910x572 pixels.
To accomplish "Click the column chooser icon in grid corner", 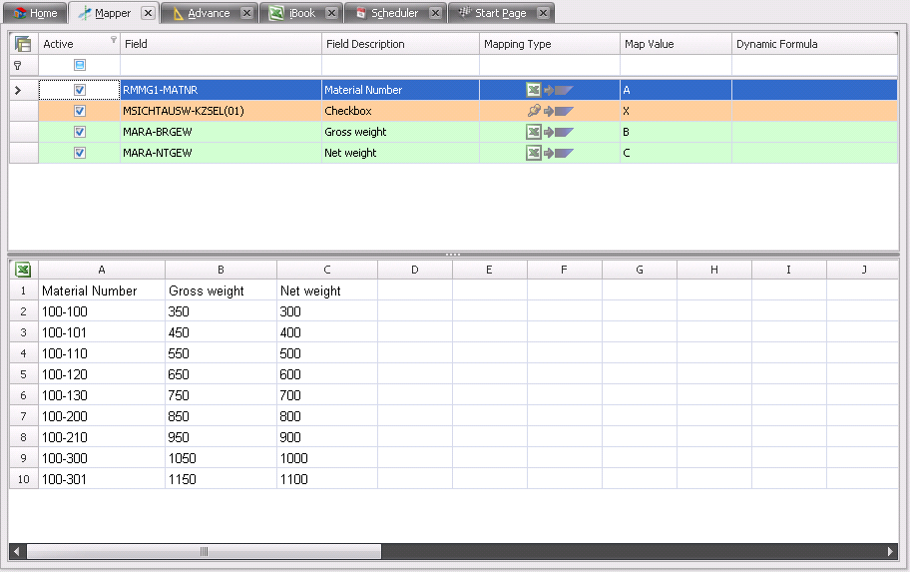I will (x=23, y=44).
